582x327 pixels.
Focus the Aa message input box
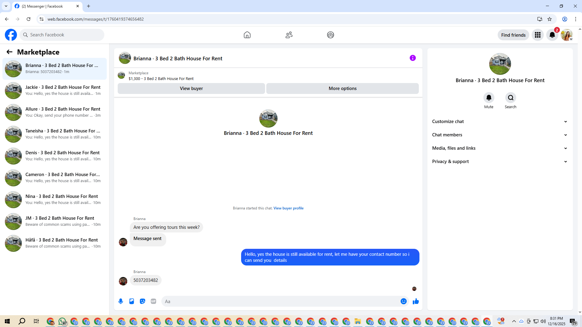pyautogui.click(x=281, y=301)
